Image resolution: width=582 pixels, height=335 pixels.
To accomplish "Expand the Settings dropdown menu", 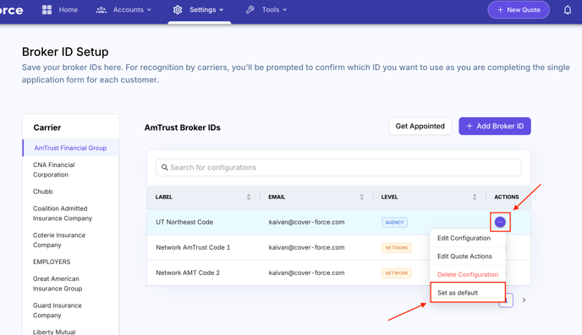I will (222, 10).
